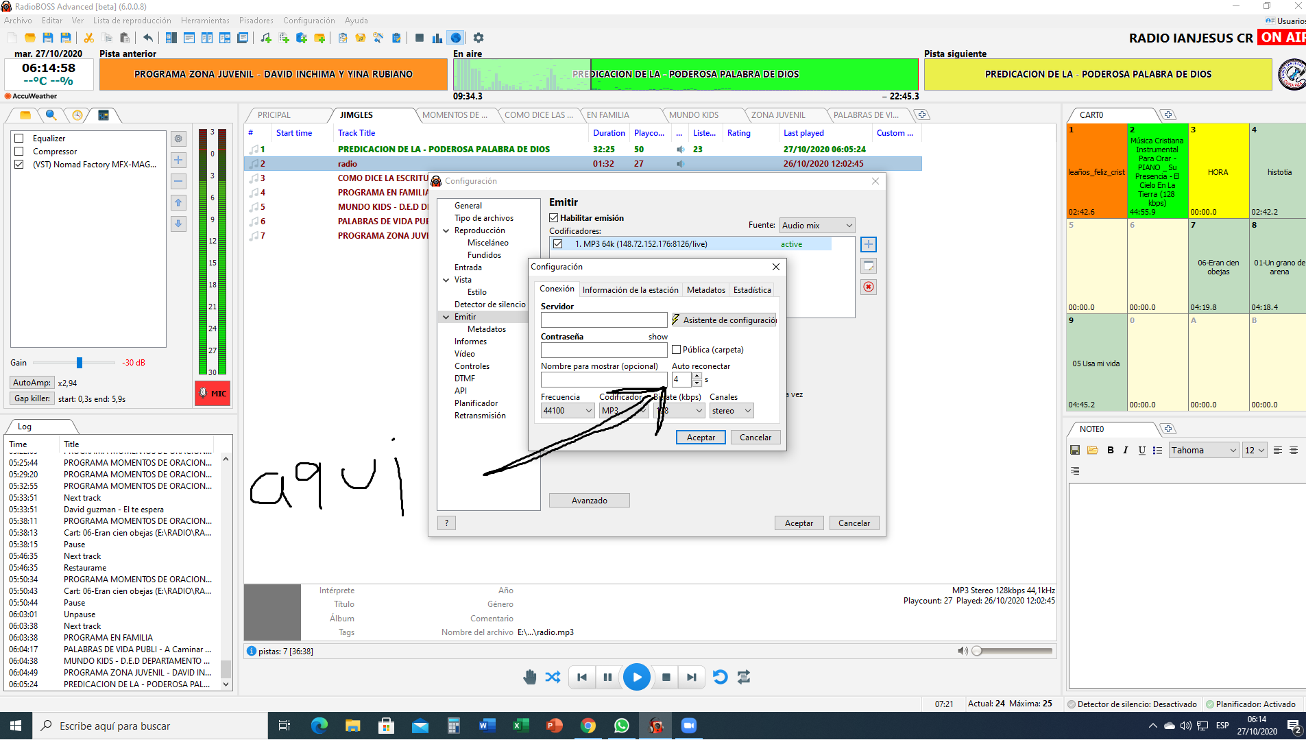Viewport: 1306px width, 740px height.
Task: Open the Frecuencia 44100 dropdown
Action: [x=567, y=411]
